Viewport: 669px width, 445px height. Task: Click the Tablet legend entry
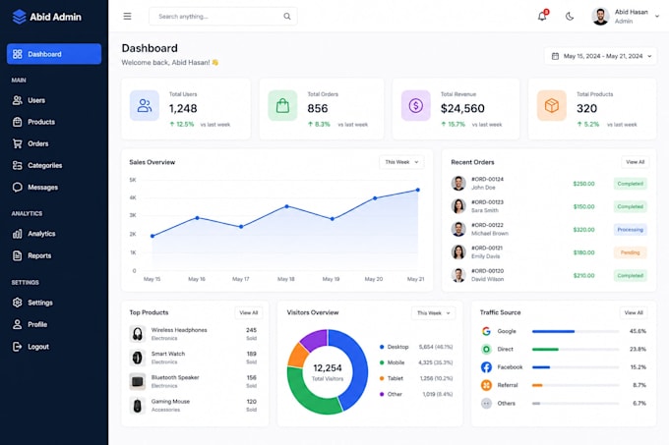(x=416, y=378)
